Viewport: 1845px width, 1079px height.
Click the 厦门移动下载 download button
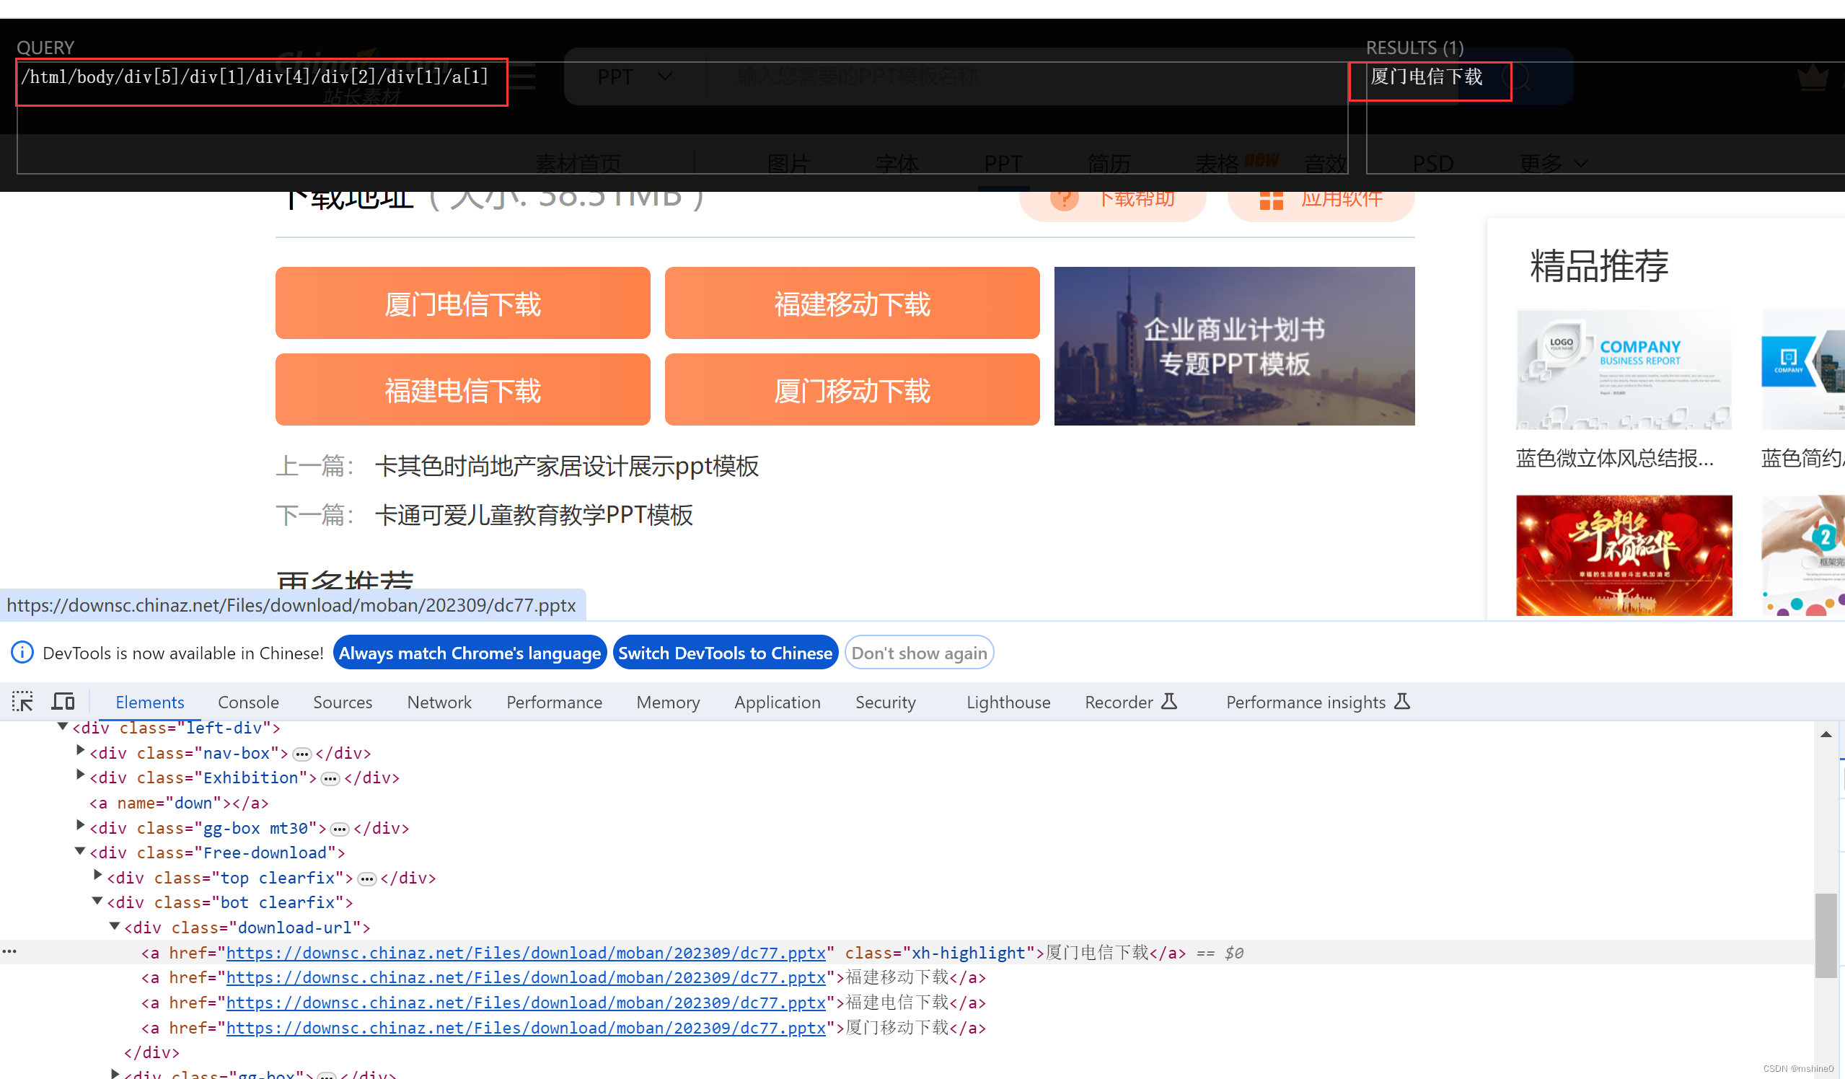pos(853,389)
